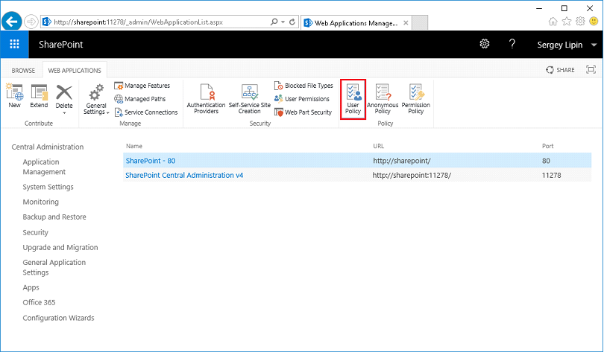Open the settings gear menu
The width and height of the screenshot is (604, 361).
484,45
